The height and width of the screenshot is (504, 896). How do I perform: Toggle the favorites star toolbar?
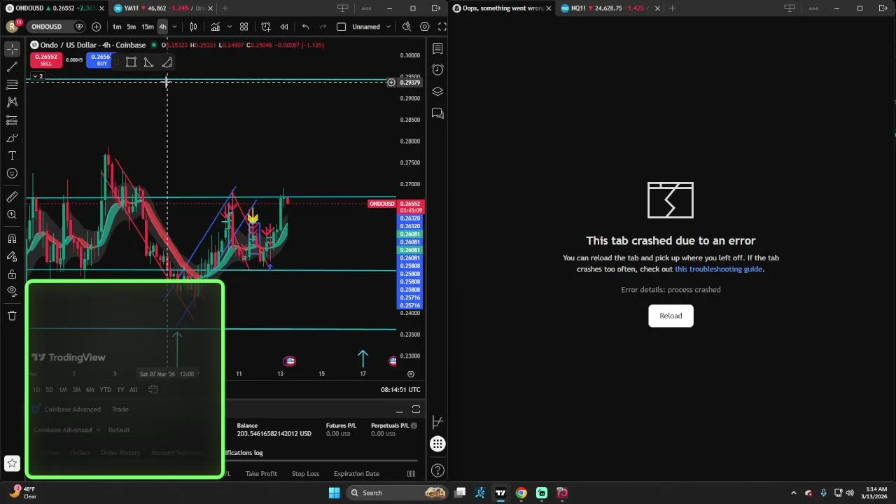(12, 463)
